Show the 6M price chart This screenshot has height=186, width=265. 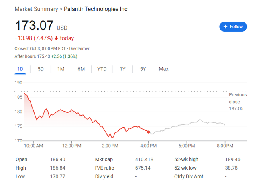coord(81,69)
